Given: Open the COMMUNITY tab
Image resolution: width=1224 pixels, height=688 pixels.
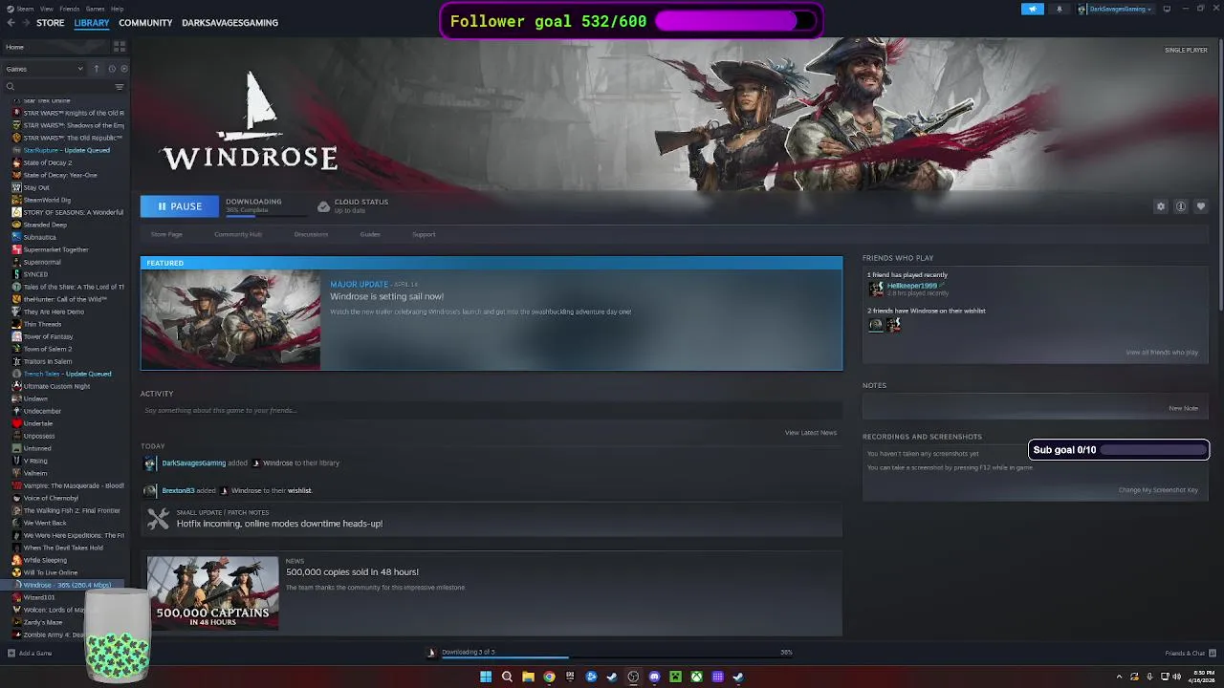Looking at the screenshot, I should 145,23.
